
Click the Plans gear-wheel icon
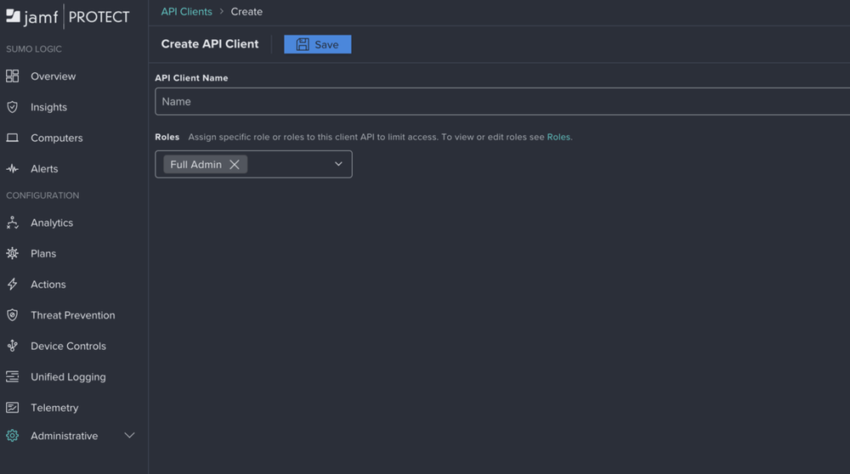click(x=13, y=253)
